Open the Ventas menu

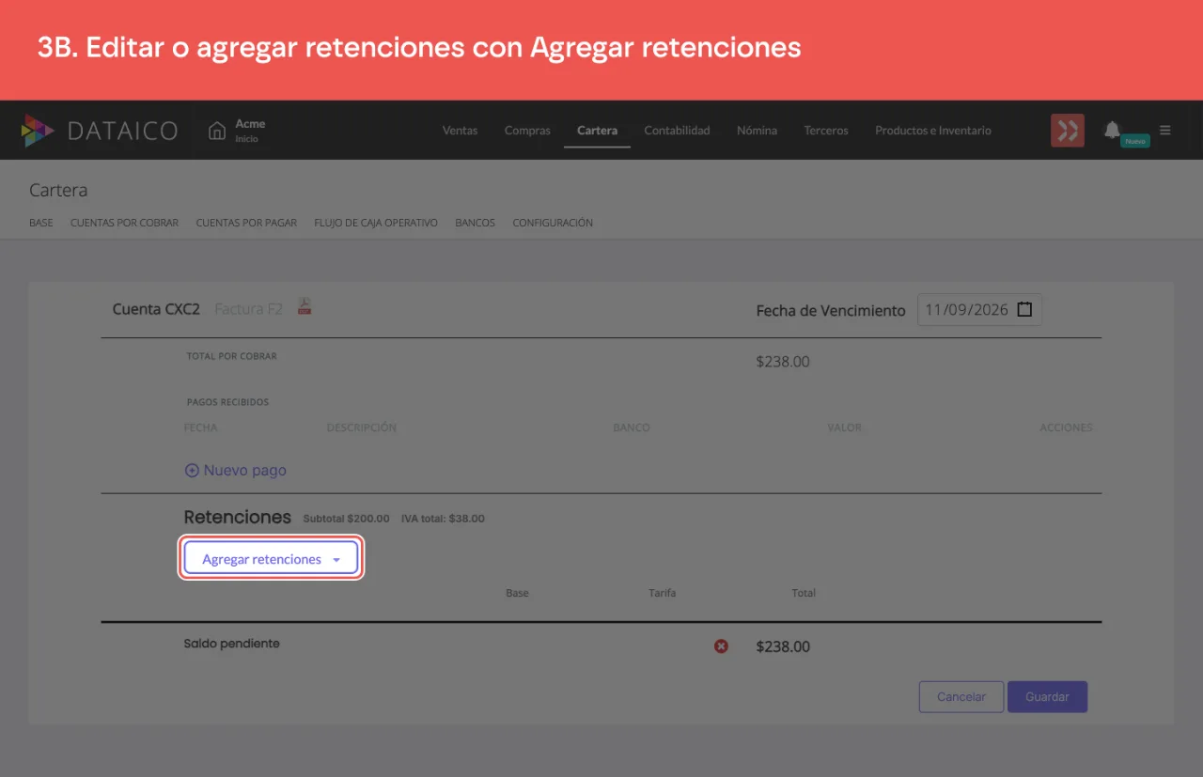pos(460,131)
